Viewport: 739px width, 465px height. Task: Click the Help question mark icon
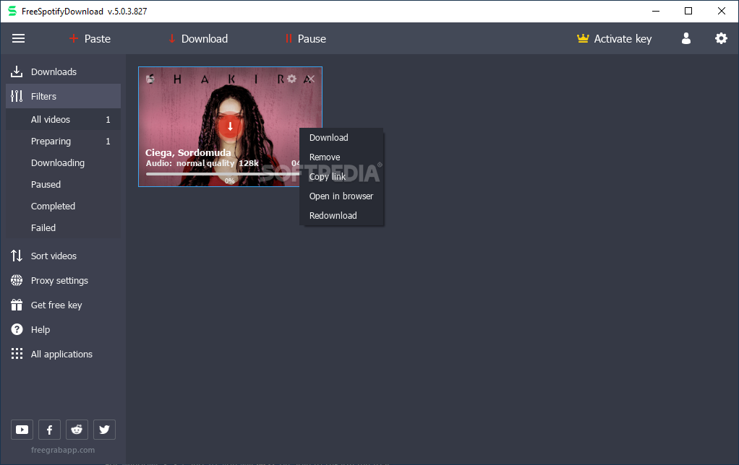pos(17,329)
